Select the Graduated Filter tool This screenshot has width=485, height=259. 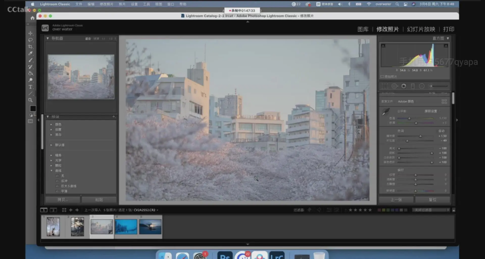pos(413,86)
